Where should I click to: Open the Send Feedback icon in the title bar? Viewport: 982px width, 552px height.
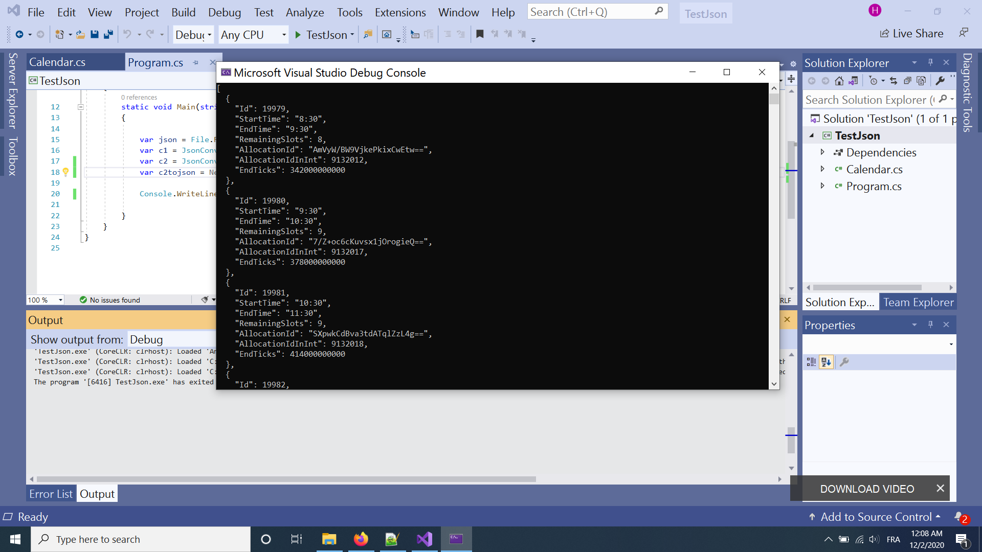[964, 33]
